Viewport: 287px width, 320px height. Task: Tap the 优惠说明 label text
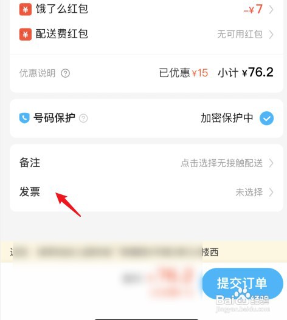38,73
